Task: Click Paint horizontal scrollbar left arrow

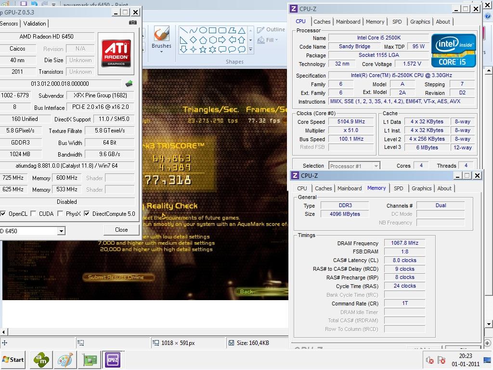Action: [x=3, y=332]
